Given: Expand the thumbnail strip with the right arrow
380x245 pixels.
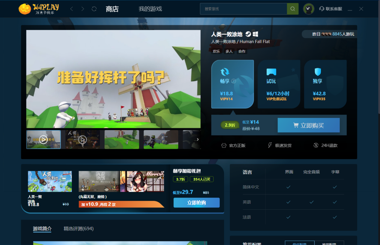Looking at the screenshot, I should tap(198, 139).
